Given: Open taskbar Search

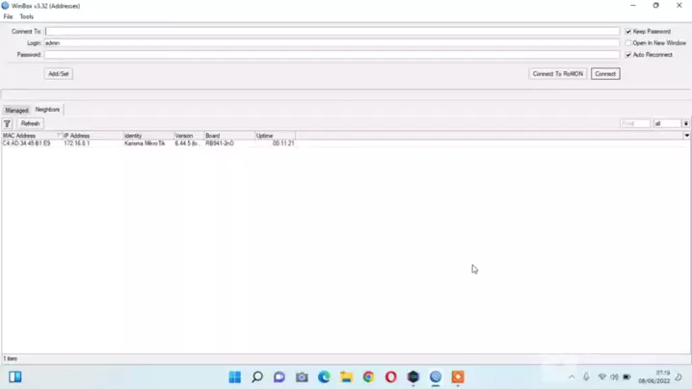Looking at the screenshot, I should [257, 377].
